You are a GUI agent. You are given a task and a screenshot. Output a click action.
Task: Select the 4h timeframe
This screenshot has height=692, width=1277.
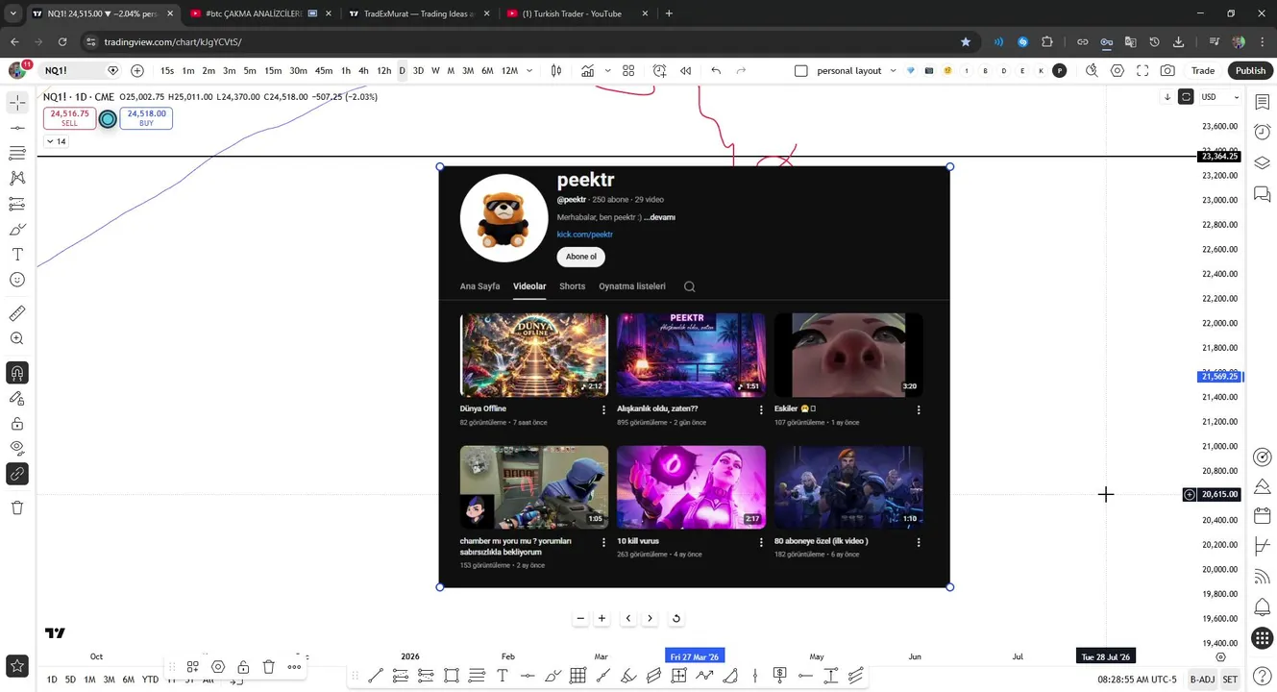click(x=363, y=70)
